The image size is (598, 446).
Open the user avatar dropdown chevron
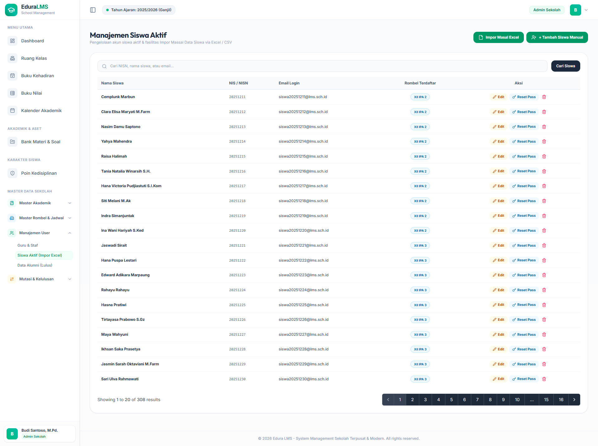tap(586, 10)
